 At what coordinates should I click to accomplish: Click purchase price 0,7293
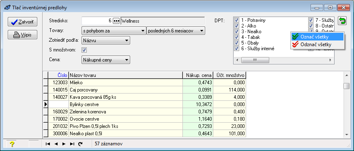[x=198, y=126]
